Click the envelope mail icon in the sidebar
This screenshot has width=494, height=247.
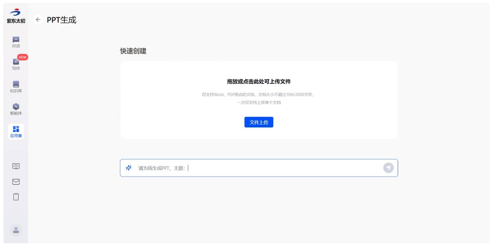click(16, 181)
